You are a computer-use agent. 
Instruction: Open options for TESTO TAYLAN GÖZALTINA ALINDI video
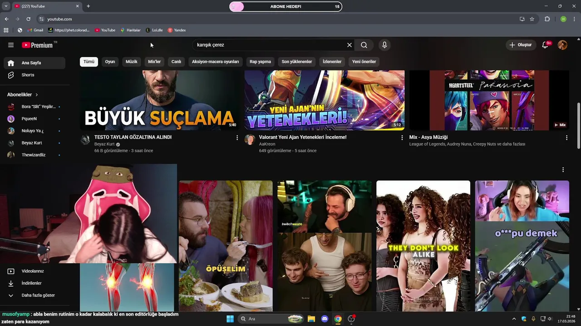pyautogui.click(x=237, y=138)
